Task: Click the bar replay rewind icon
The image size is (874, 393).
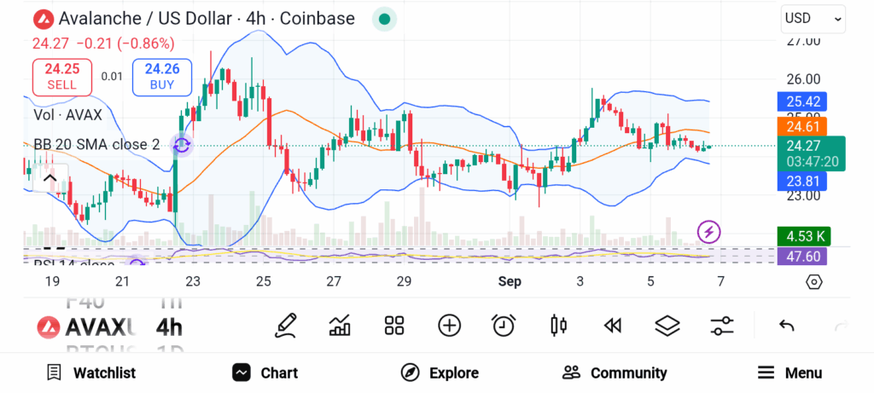Action: click(x=611, y=325)
